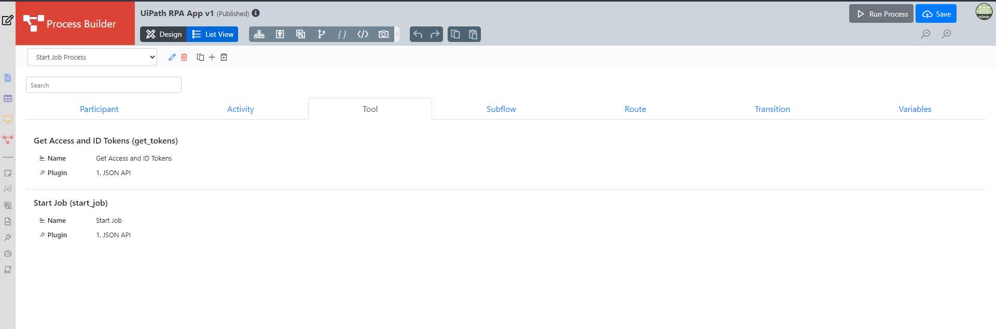996x329 pixels.
Task: Click Plugin value under Get Access tool
Action: point(113,173)
